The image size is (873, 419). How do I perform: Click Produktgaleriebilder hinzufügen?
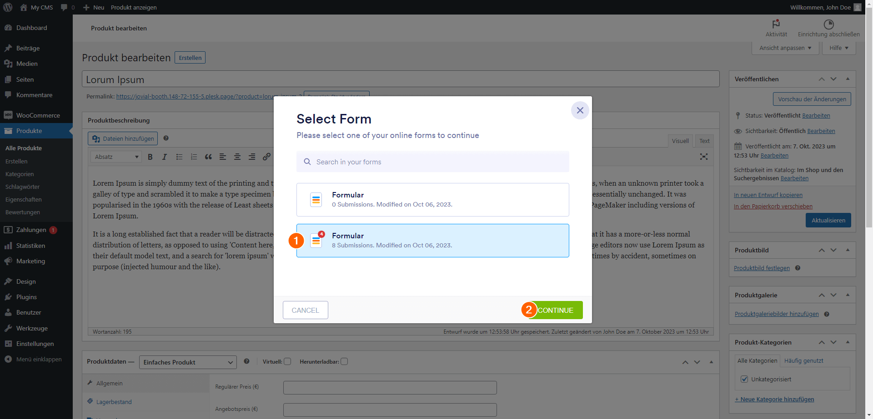coord(777,314)
